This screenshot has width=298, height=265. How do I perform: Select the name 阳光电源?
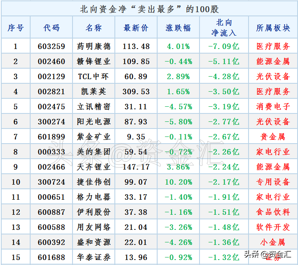(94, 122)
